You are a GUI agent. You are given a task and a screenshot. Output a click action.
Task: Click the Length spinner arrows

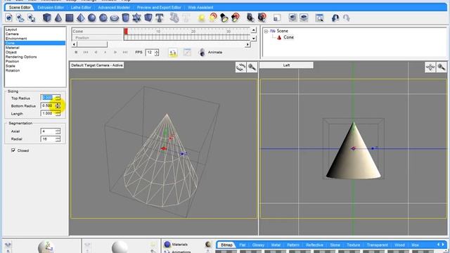click(58, 114)
